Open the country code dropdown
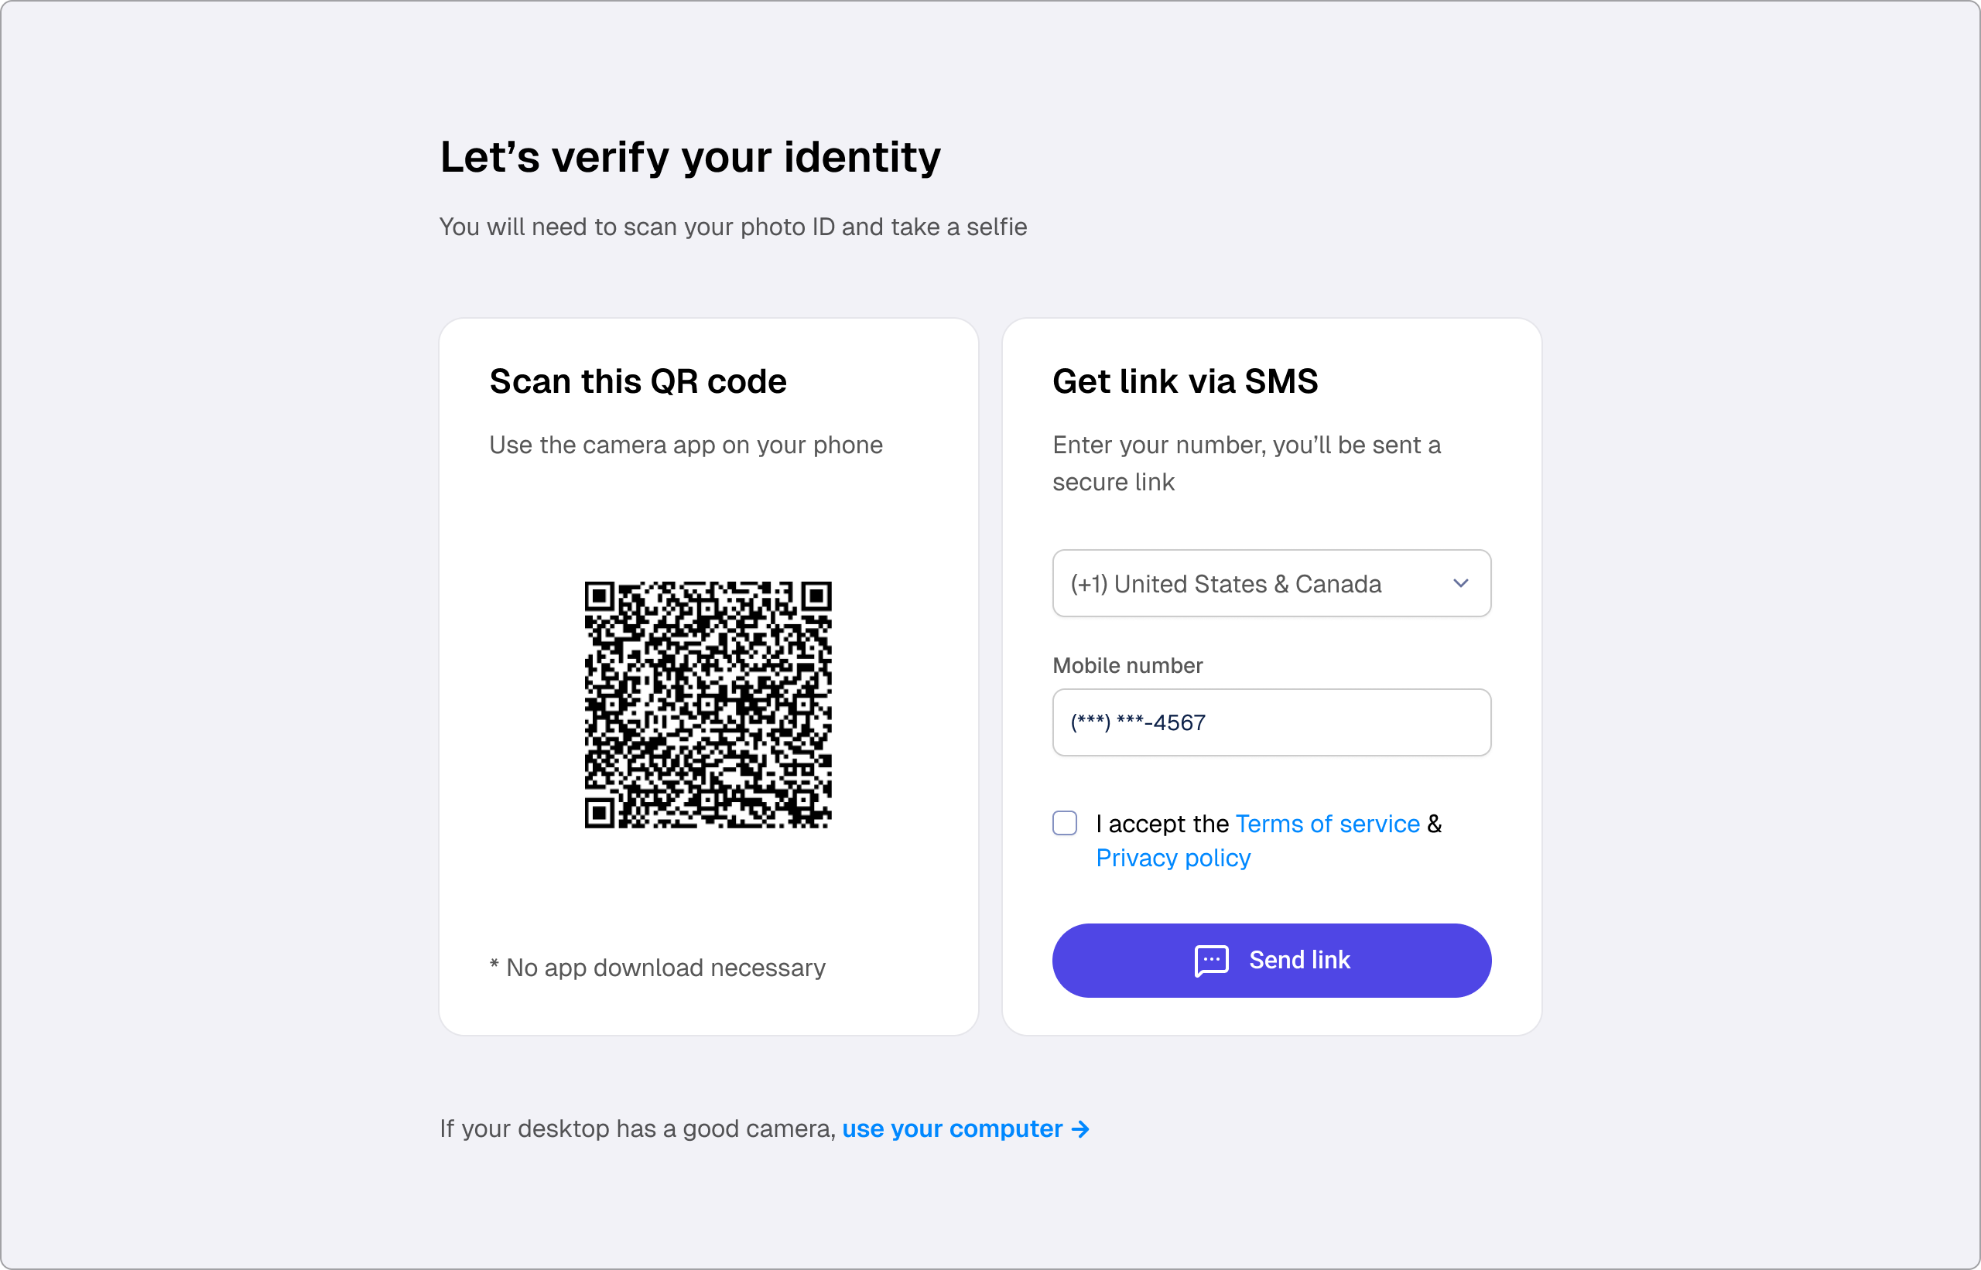1981x1270 pixels. (1271, 584)
